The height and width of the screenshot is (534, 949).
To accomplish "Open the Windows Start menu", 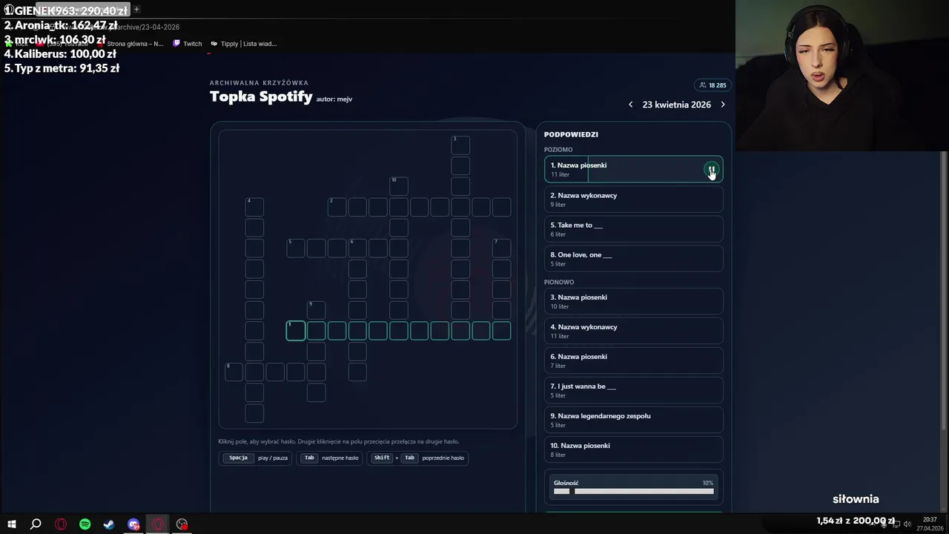I will pos(11,524).
